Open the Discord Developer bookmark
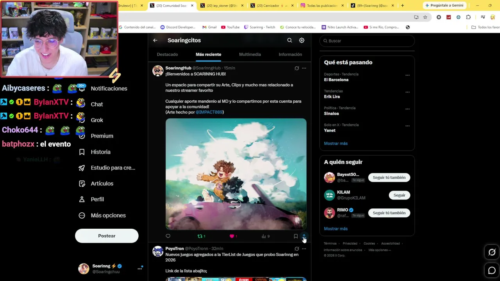The width and height of the screenshot is (500, 281). point(178,27)
